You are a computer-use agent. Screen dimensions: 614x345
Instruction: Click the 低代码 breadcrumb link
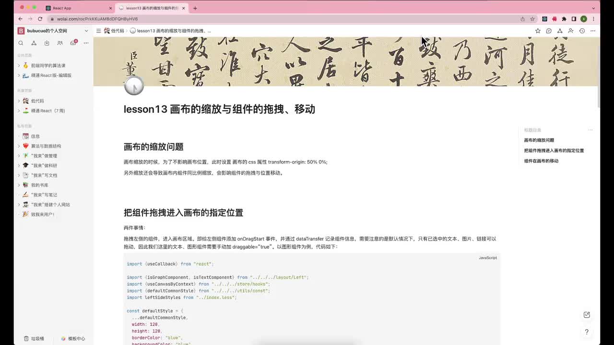point(114,31)
